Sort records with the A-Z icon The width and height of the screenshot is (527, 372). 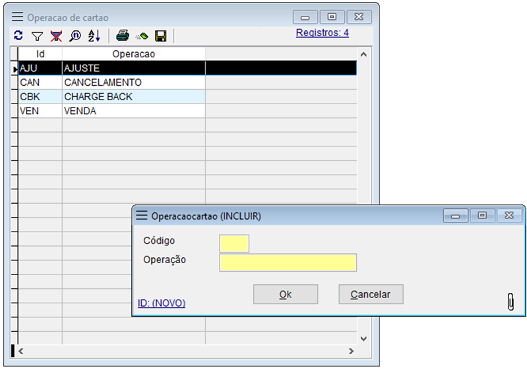(x=94, y=36)
